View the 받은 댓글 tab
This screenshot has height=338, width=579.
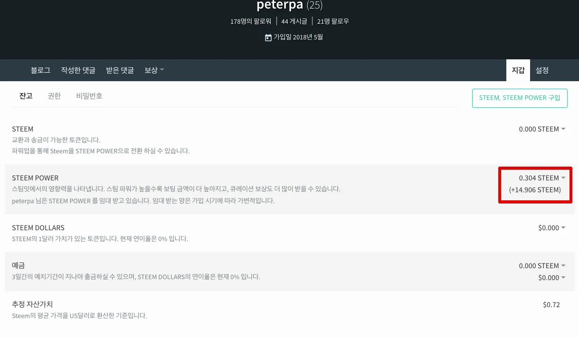pyautogui.click(x=120, y=70)
